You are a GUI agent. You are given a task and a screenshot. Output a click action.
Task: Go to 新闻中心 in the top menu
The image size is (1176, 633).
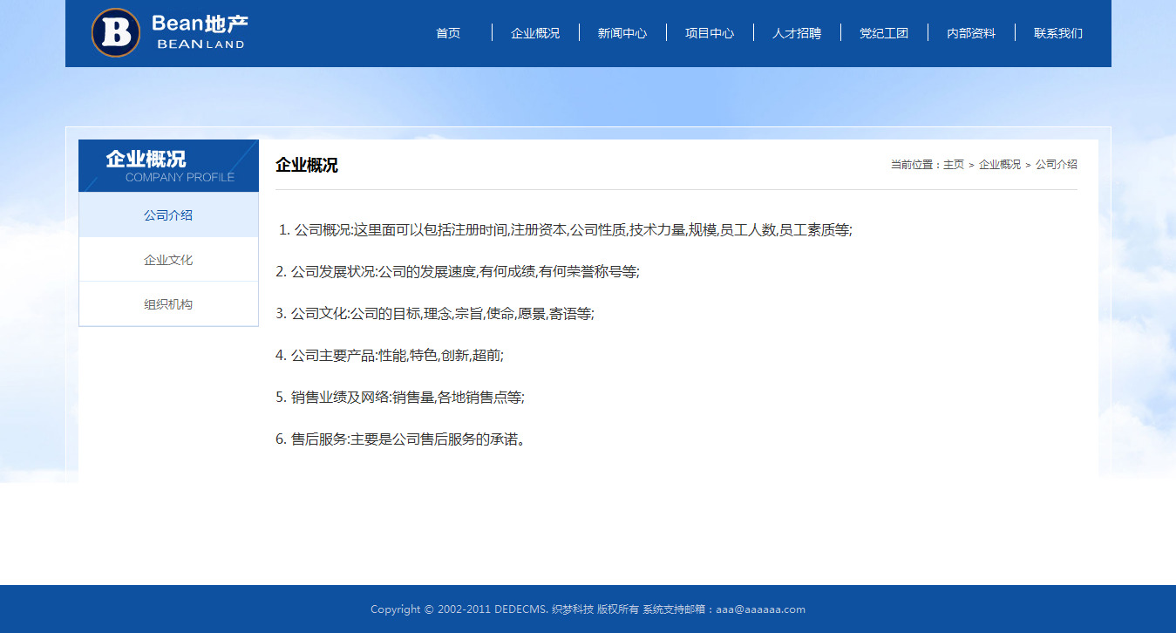tap(622, 33)
